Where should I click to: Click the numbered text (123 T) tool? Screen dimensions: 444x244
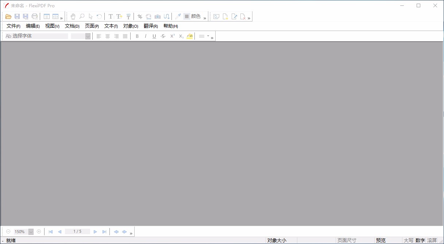[x=128, y=16]
